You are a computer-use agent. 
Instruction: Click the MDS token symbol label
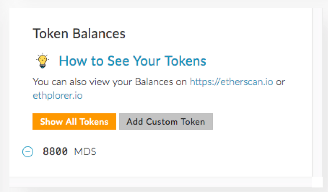[85, 152]
